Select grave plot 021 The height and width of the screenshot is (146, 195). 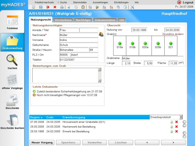(x=171, y=46)
